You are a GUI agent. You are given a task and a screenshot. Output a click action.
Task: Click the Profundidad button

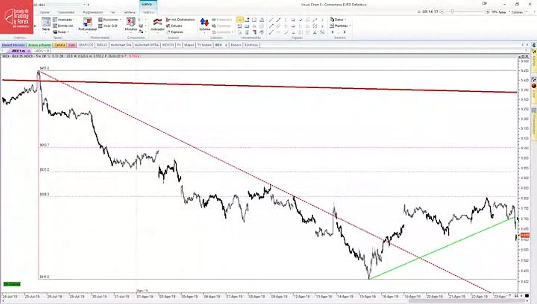88,25
